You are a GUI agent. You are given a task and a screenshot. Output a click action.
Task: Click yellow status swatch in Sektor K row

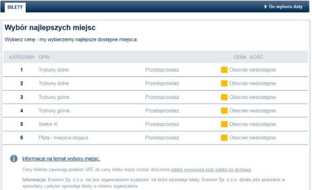pyautogui.click(x=224, y=124)
